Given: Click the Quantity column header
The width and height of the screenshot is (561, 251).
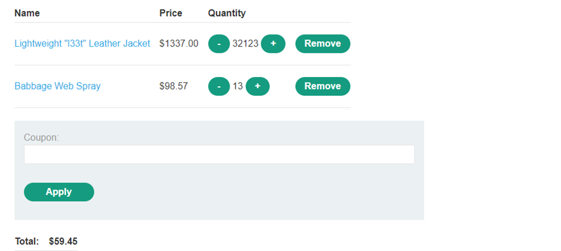Looking at the screenshot, I should coord(227,13).
